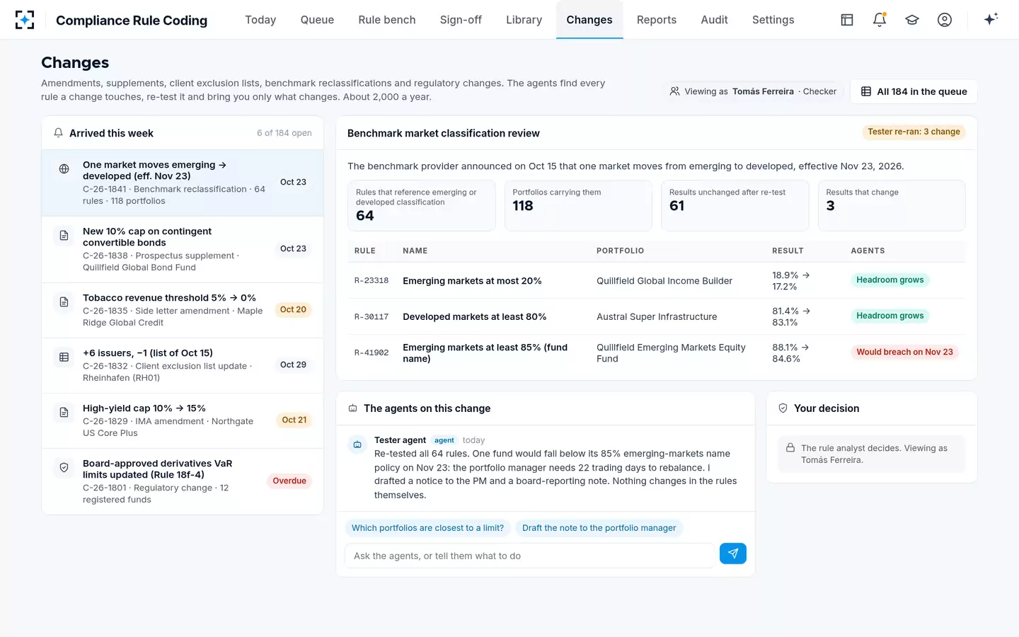Click table icon beside +6 issuers item

[64, 357]
